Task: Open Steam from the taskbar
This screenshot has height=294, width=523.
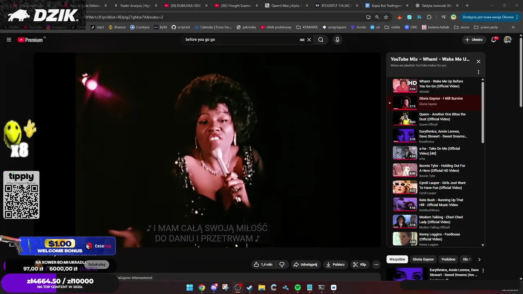Action: [250, 287]
